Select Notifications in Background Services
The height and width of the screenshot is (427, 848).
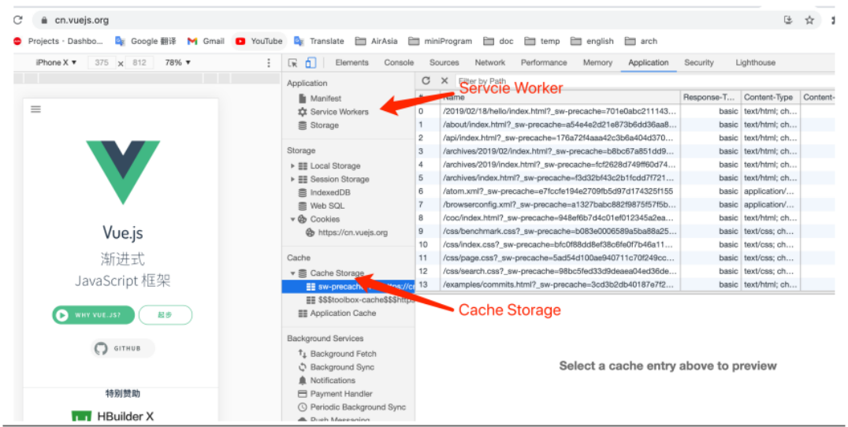[333, 381]
